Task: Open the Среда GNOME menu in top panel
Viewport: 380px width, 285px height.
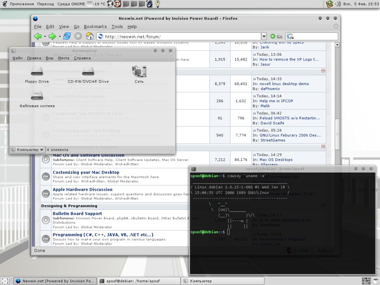Action: [71, 4]
